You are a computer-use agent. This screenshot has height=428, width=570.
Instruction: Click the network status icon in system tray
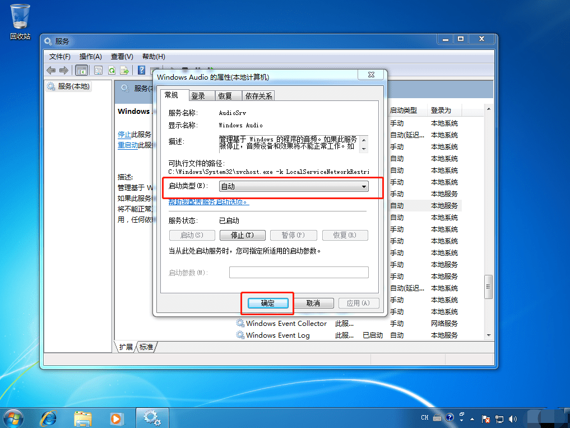click(499, 418)
